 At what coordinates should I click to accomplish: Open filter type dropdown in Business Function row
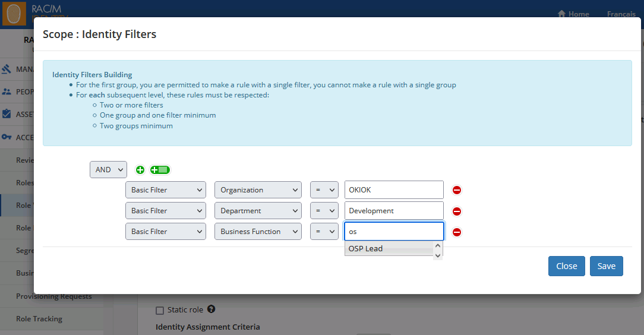(166, 232)
